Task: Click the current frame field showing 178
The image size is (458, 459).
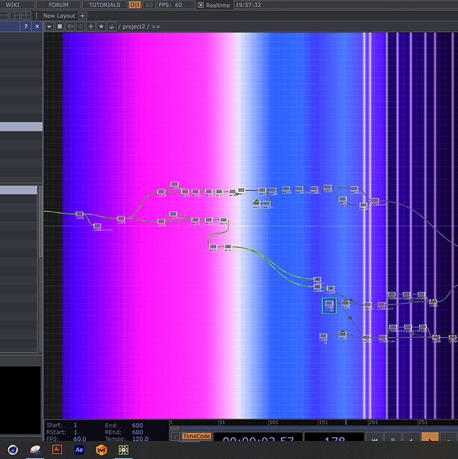Action: [x=334, y=437]
